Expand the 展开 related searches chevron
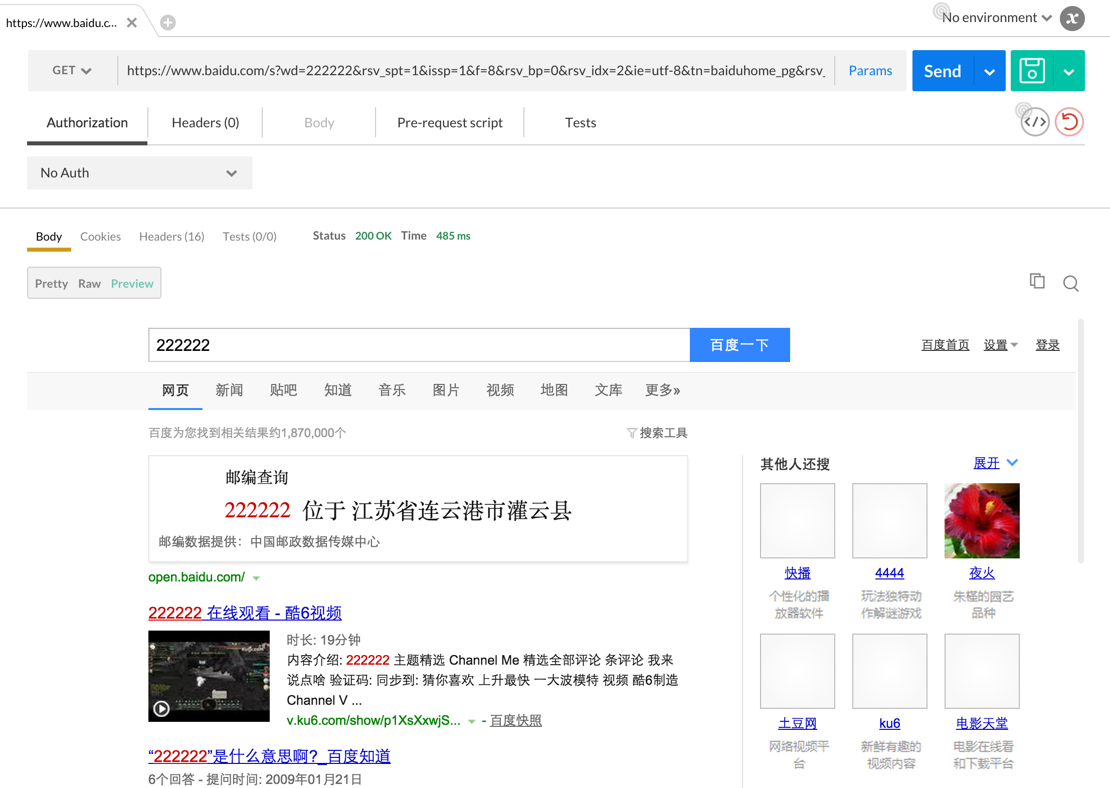 pyautogui.click(x=1012, y=463)
